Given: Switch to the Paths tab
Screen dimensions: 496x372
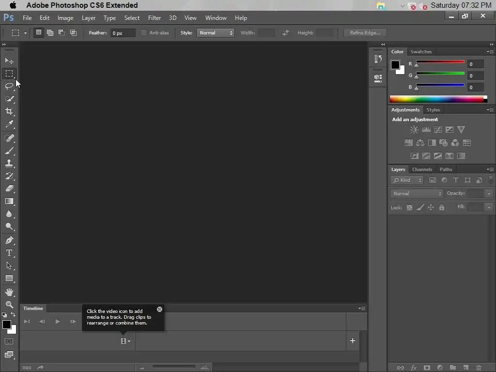Looking at the screenshot, I should pos(446,169).
